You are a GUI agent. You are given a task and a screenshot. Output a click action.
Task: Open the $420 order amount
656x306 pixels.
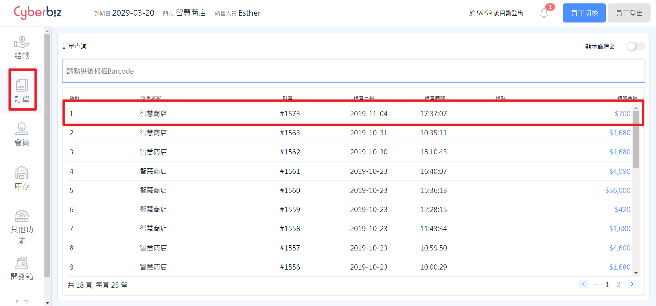click(623, 210)
